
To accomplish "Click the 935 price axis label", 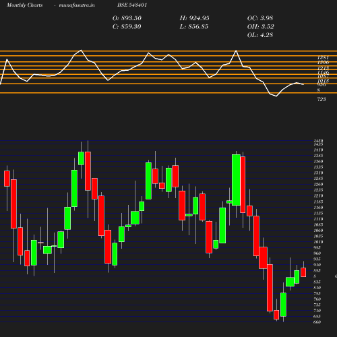I will point(317,259).
